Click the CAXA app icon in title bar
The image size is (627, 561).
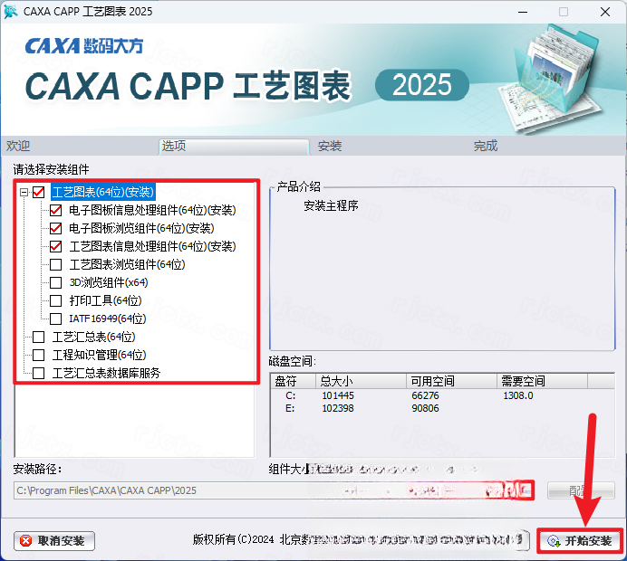pyautogui.click(x=10, y=11)
